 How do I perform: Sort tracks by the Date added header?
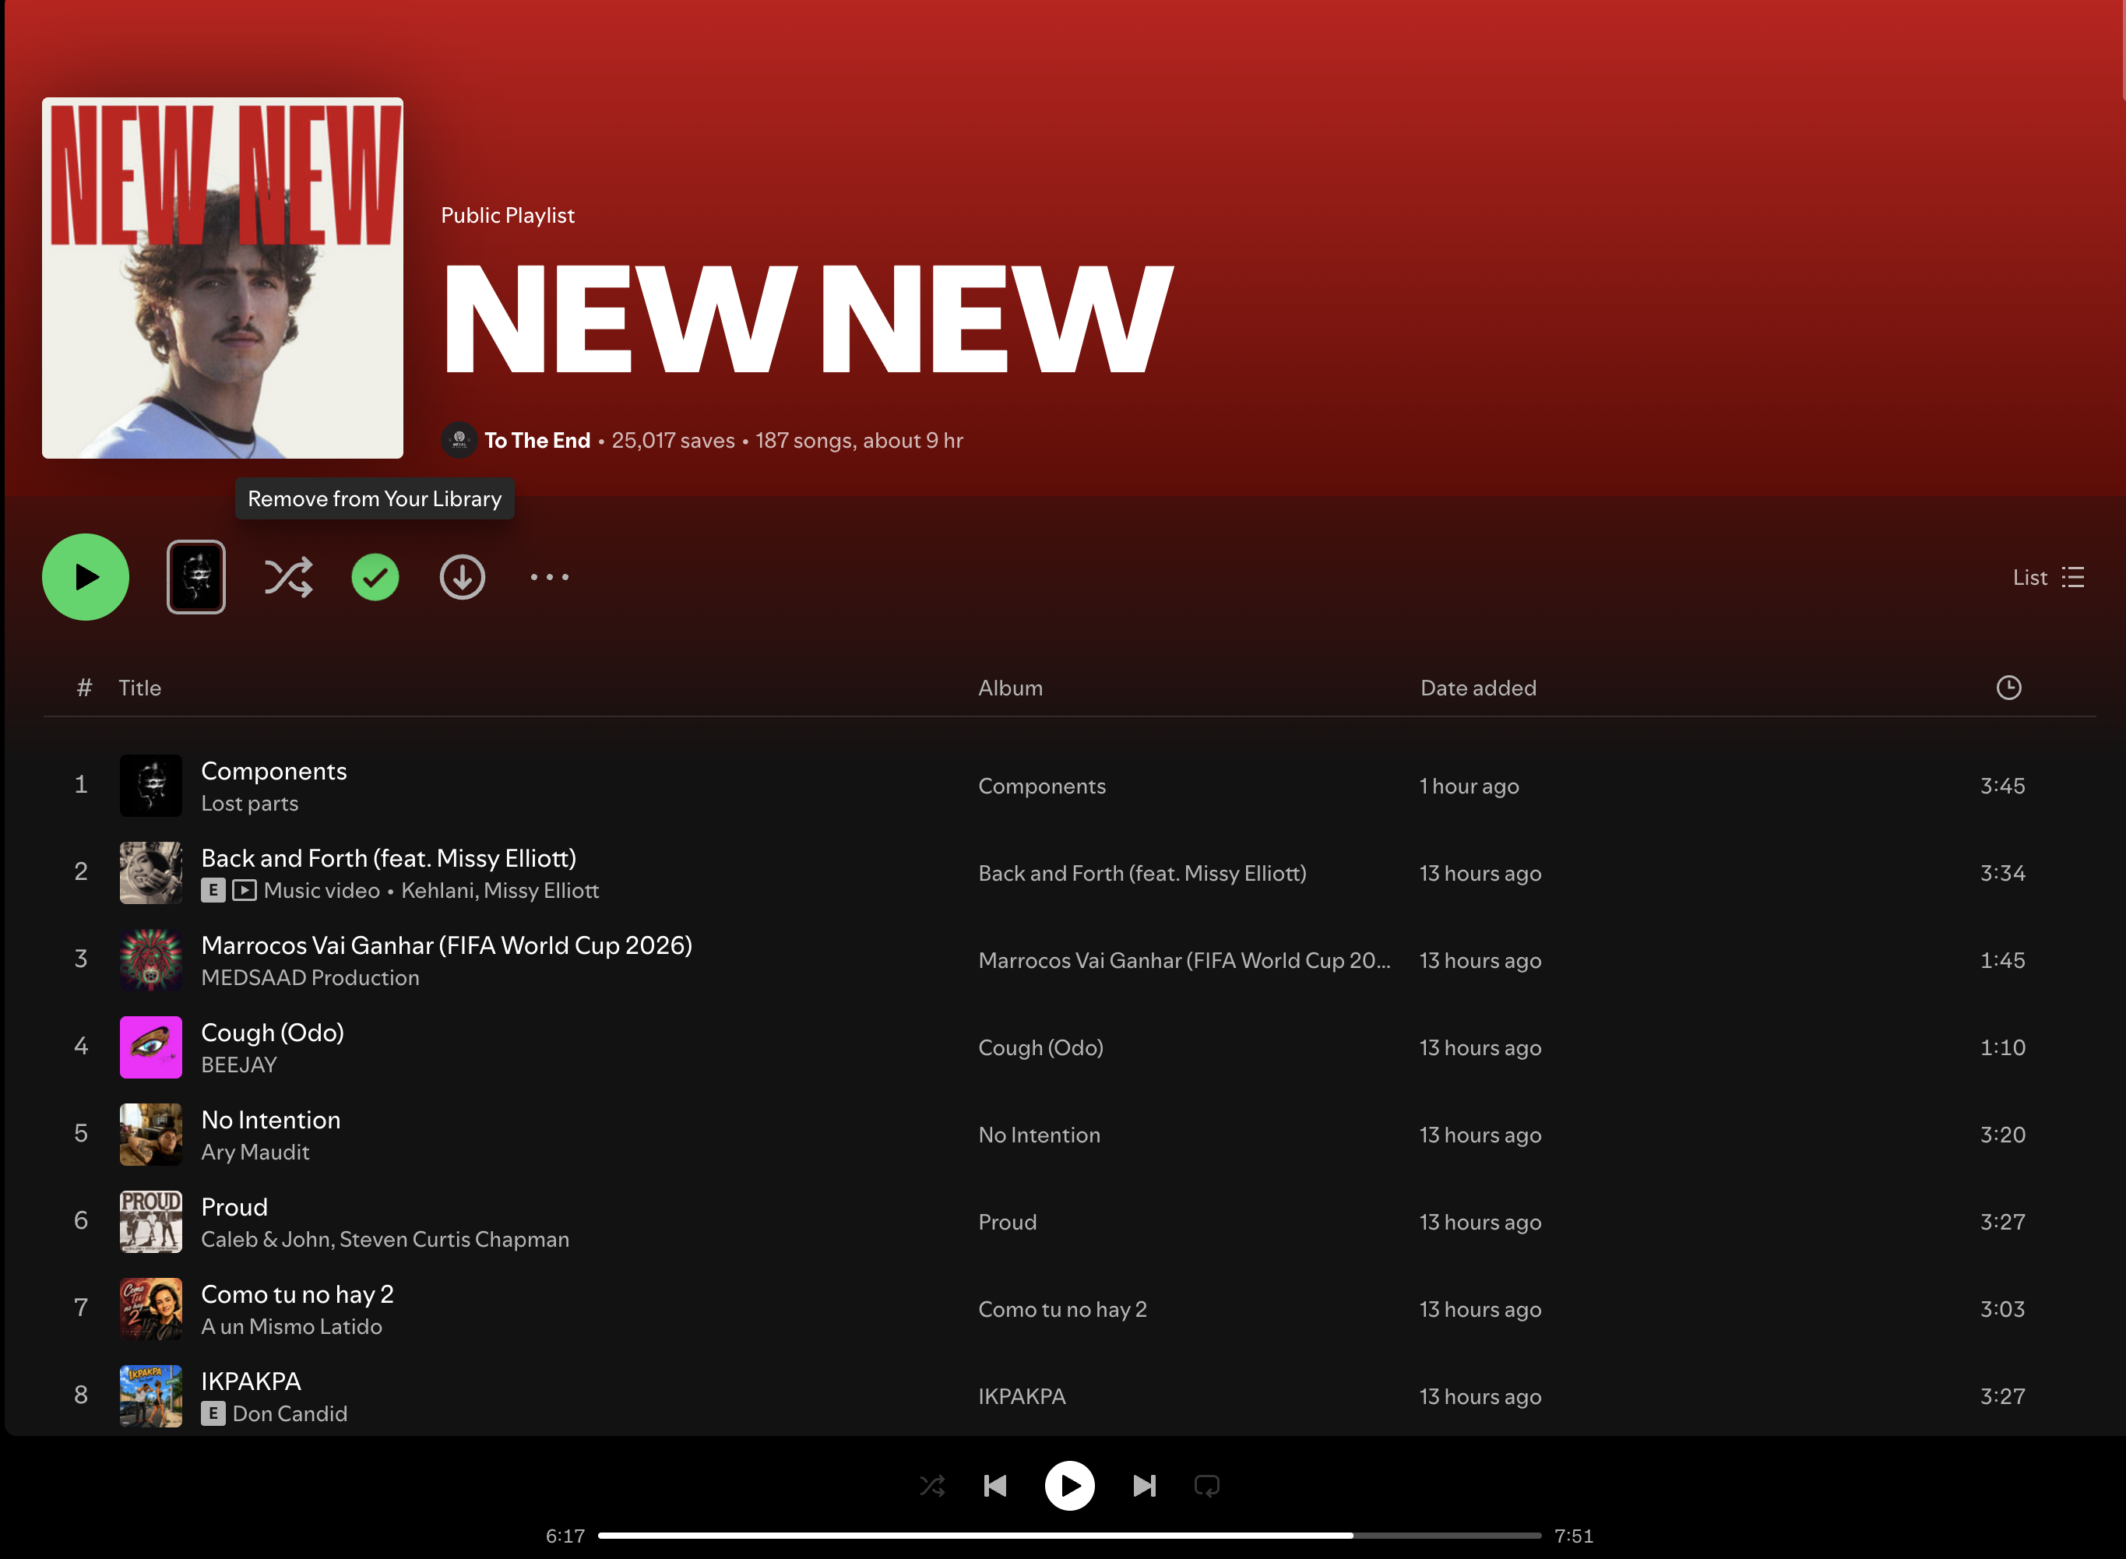coord(1478,688)
